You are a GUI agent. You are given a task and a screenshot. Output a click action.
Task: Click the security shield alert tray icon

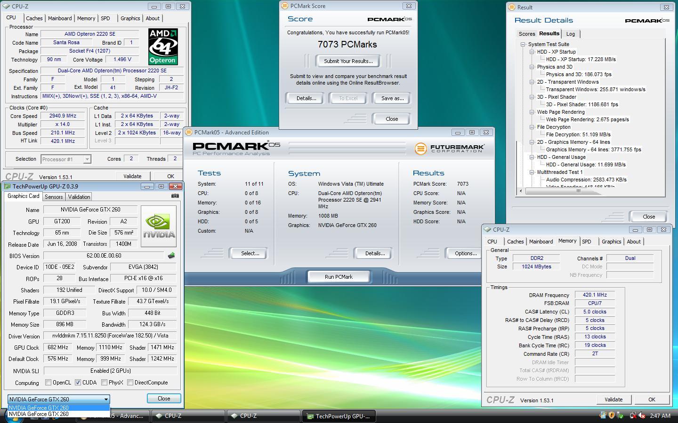tap(612, 415)
